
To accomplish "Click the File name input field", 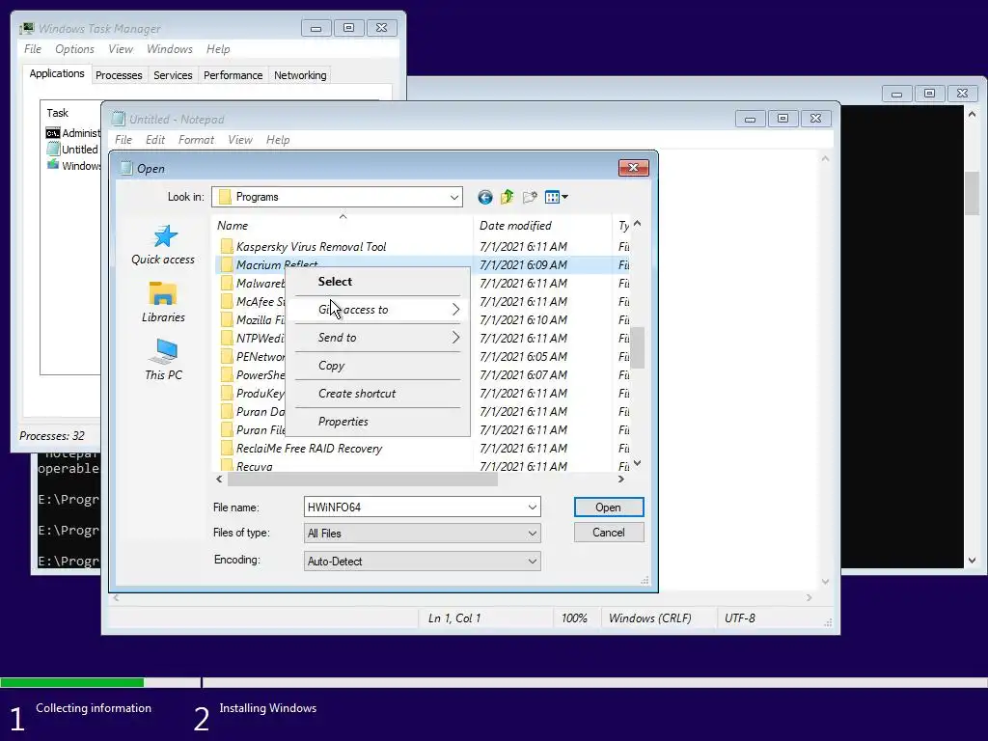I will point(414,508).
